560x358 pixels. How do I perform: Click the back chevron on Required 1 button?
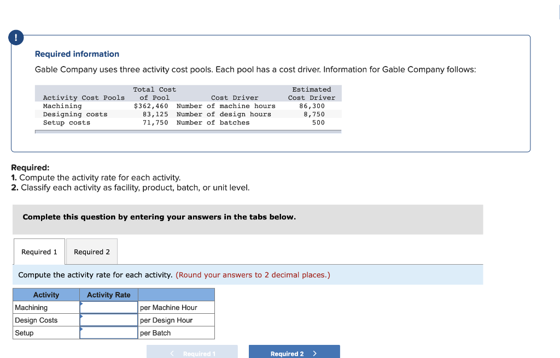(171, 353)
